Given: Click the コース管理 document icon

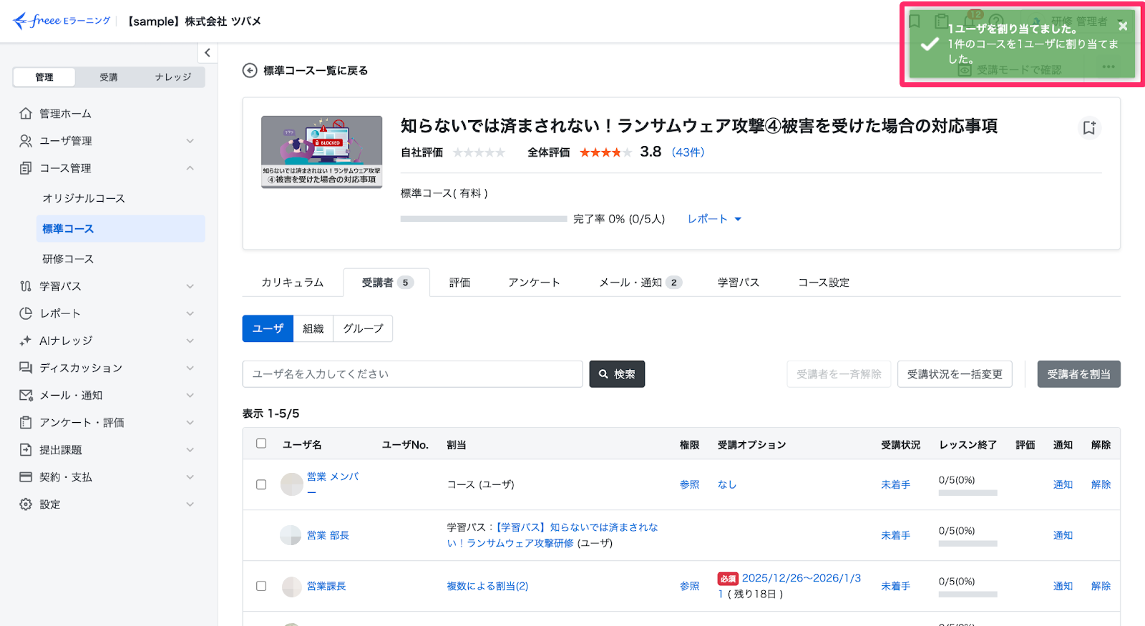Looking at the screenshot, I should pyautogui.click(x=26, y=168).
